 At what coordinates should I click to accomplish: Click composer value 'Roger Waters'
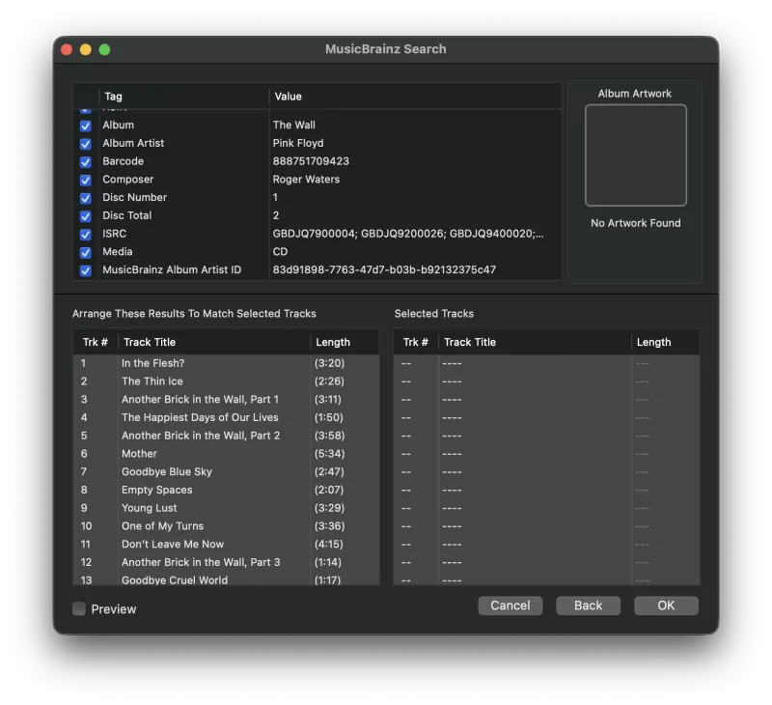(x=306, y=180)
